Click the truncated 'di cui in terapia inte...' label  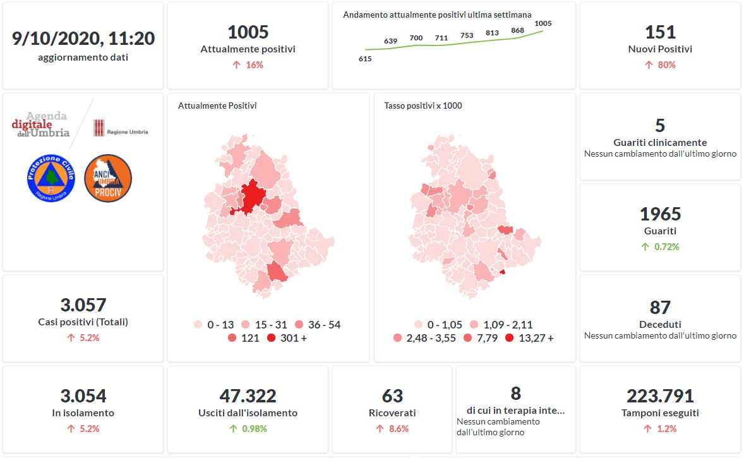click(515, 411)
